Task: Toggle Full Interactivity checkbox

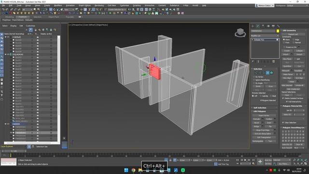Action: click(287, 101)
